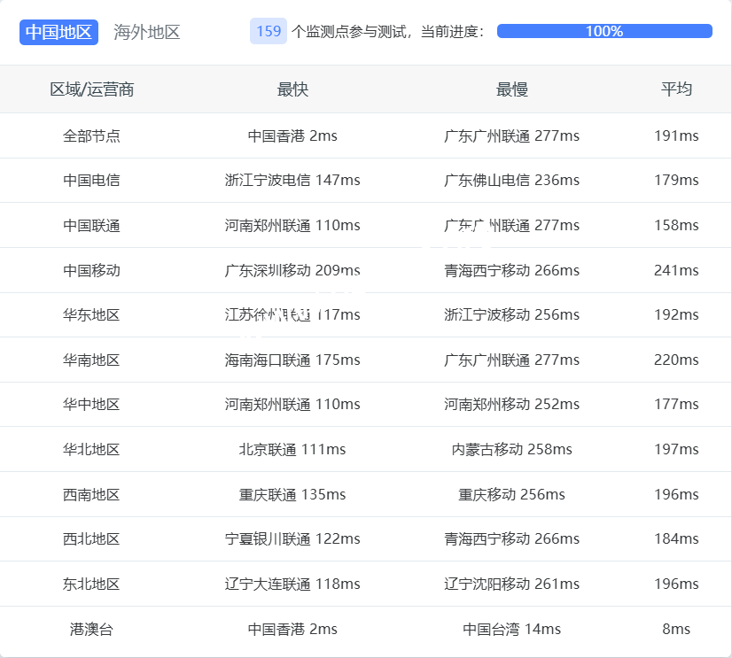The image size is (732, 658).
Task: Switch to the 中国地区 tab
Action: (58, 32)
